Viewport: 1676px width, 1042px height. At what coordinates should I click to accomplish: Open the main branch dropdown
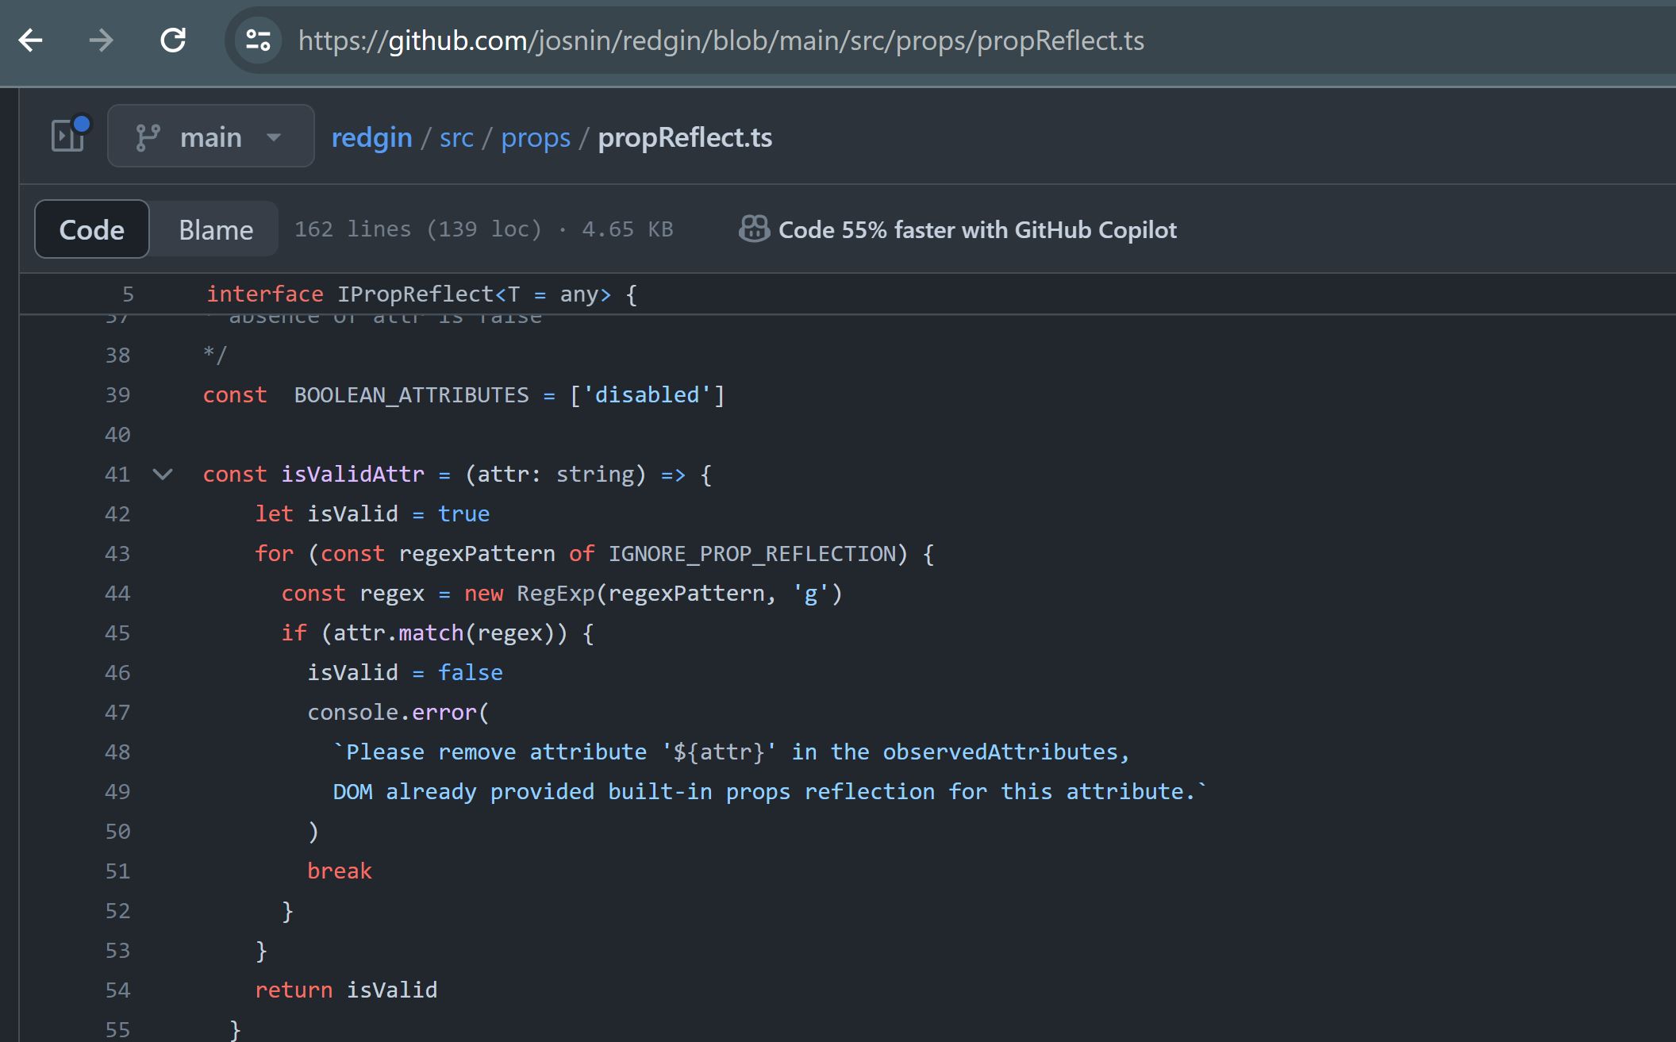point(210,136)
